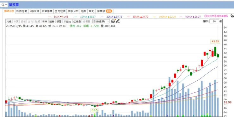This screenshot has height=117, width=234.
Task: Select the pencil drawing tool icon
Action: coord(118,21)
